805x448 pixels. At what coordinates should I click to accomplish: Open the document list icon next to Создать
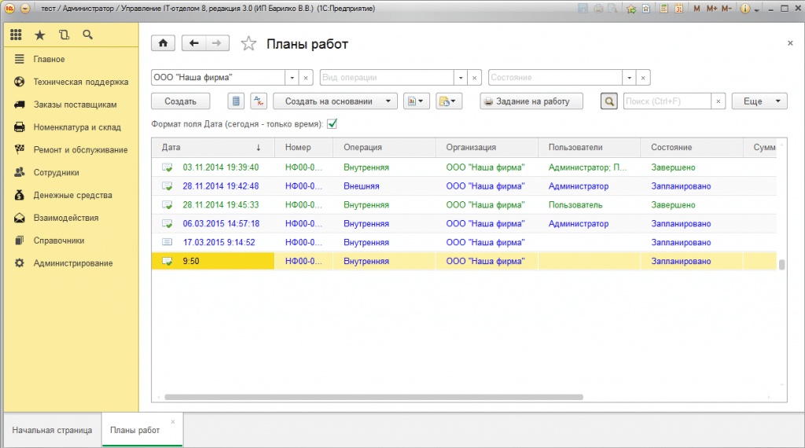pyautogui.click(x=236, y=101)
